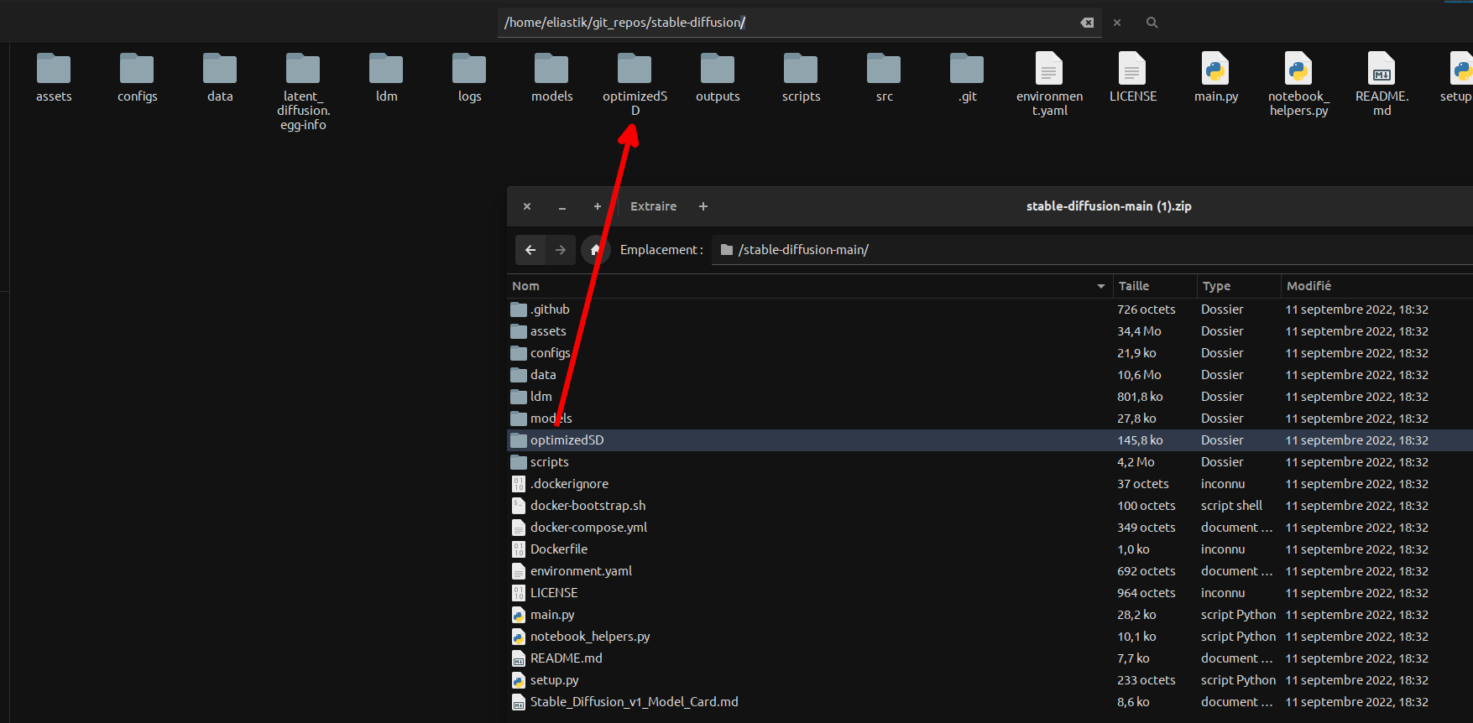This screenshot has width=1473, height=723.
Task: Select assets folder row in archive
Action: [990, 331]
